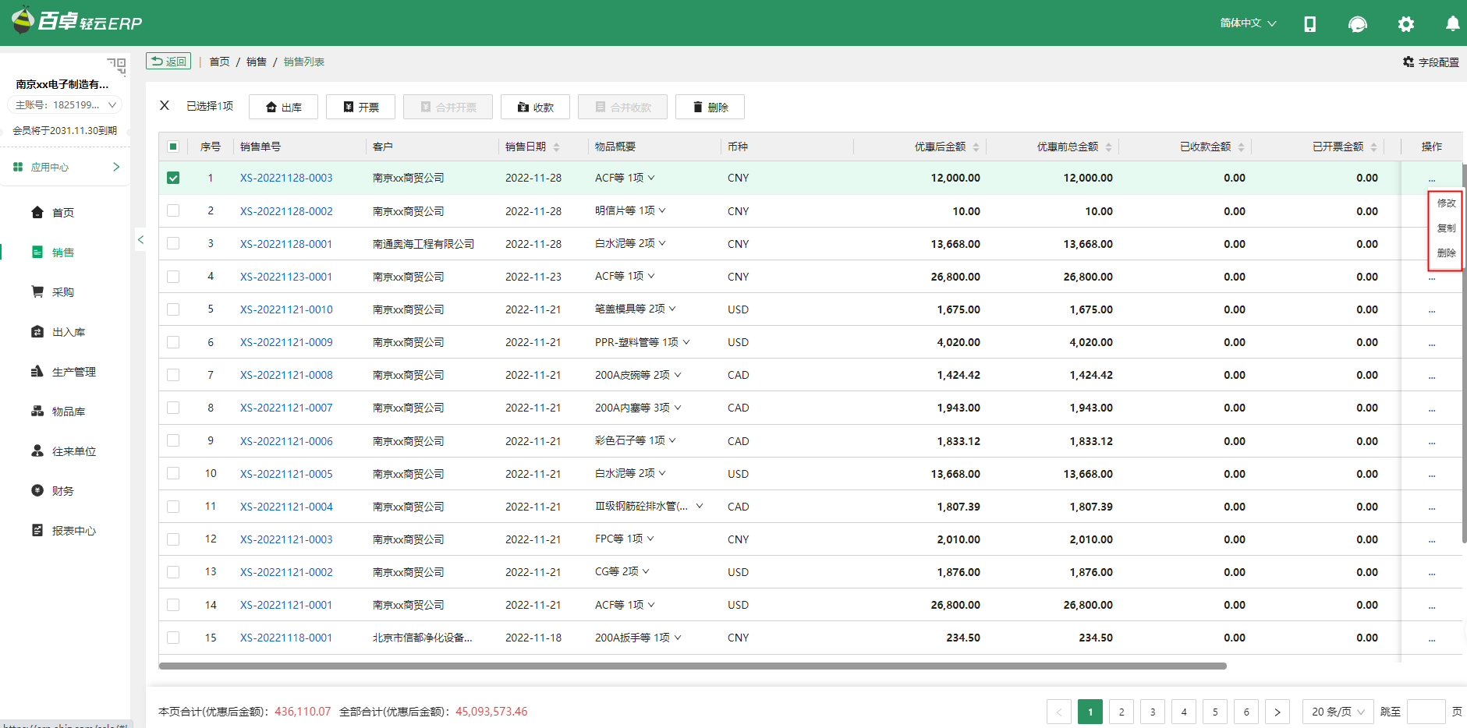
Task: Open the 20 条/页 page size dropdown
Action: 1338,712
